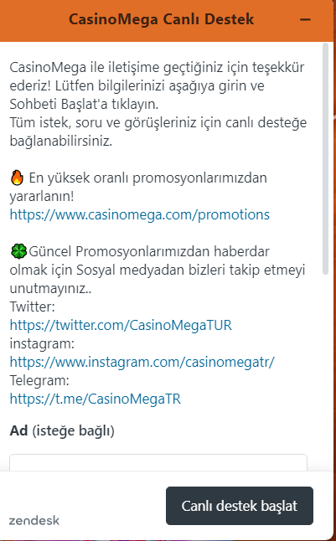Focus the Ad name input field

[x=158, y=462]
